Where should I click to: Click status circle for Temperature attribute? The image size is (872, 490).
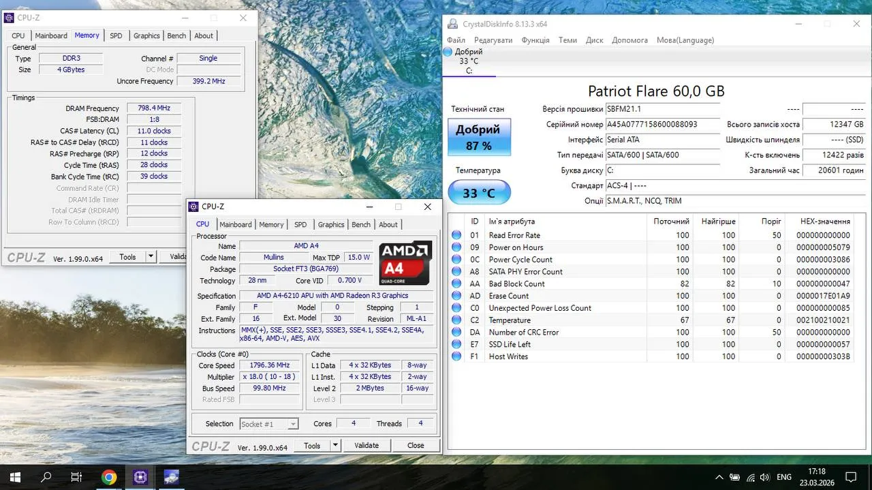click(x=456, y=320)
